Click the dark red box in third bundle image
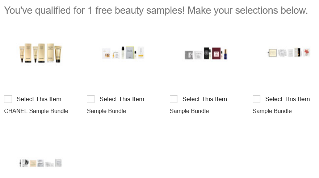The image size is (319, 178). [x=217, y=53]
